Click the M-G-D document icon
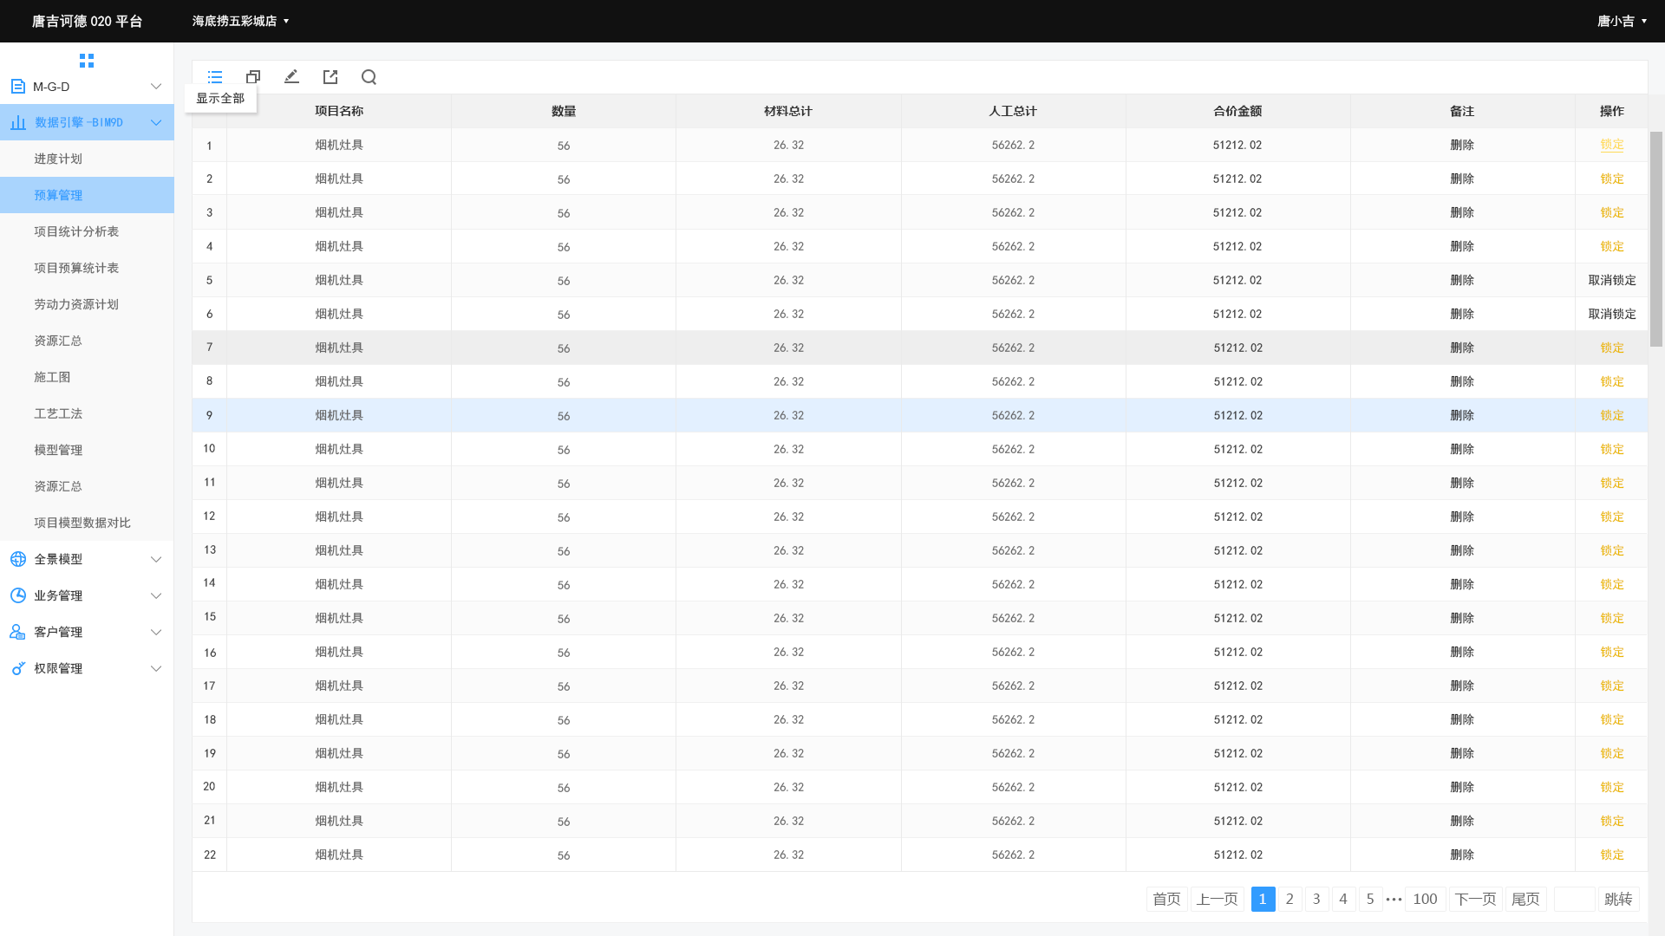Image resolution: width=1665 pixels, height=936 pixels. pos(17,87)
